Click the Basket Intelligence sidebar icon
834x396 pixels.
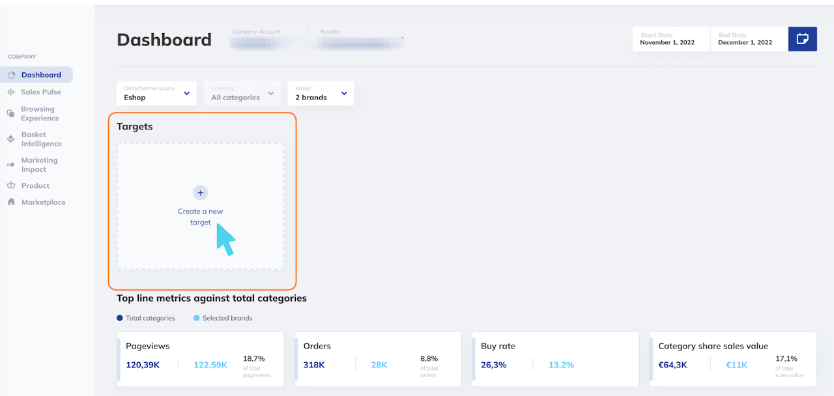click(x=11, y=139)
